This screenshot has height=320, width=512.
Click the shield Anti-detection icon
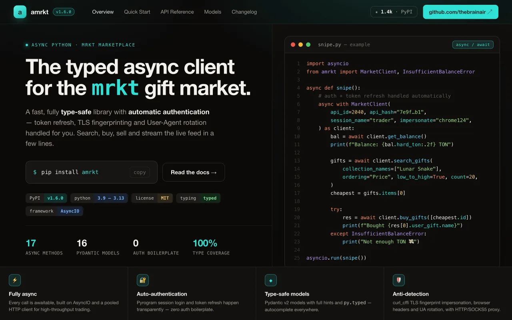pos(399,280)
